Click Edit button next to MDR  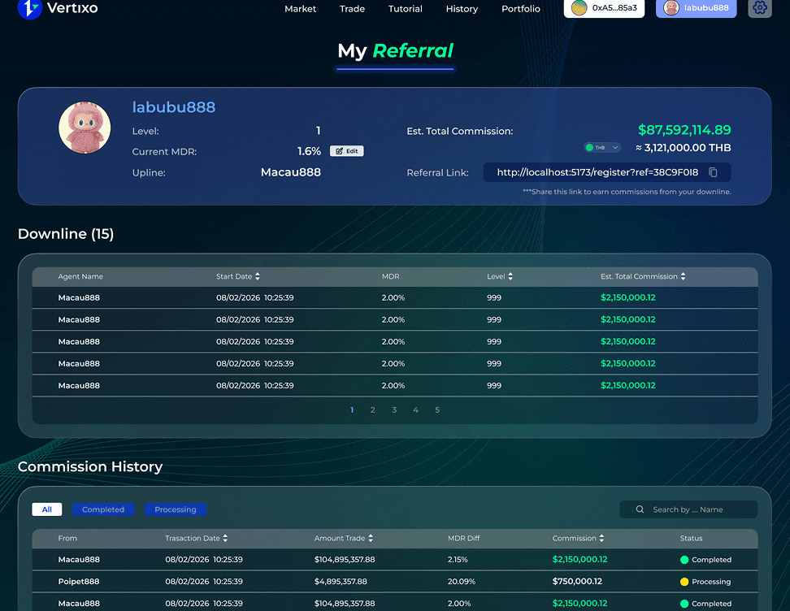346,151
